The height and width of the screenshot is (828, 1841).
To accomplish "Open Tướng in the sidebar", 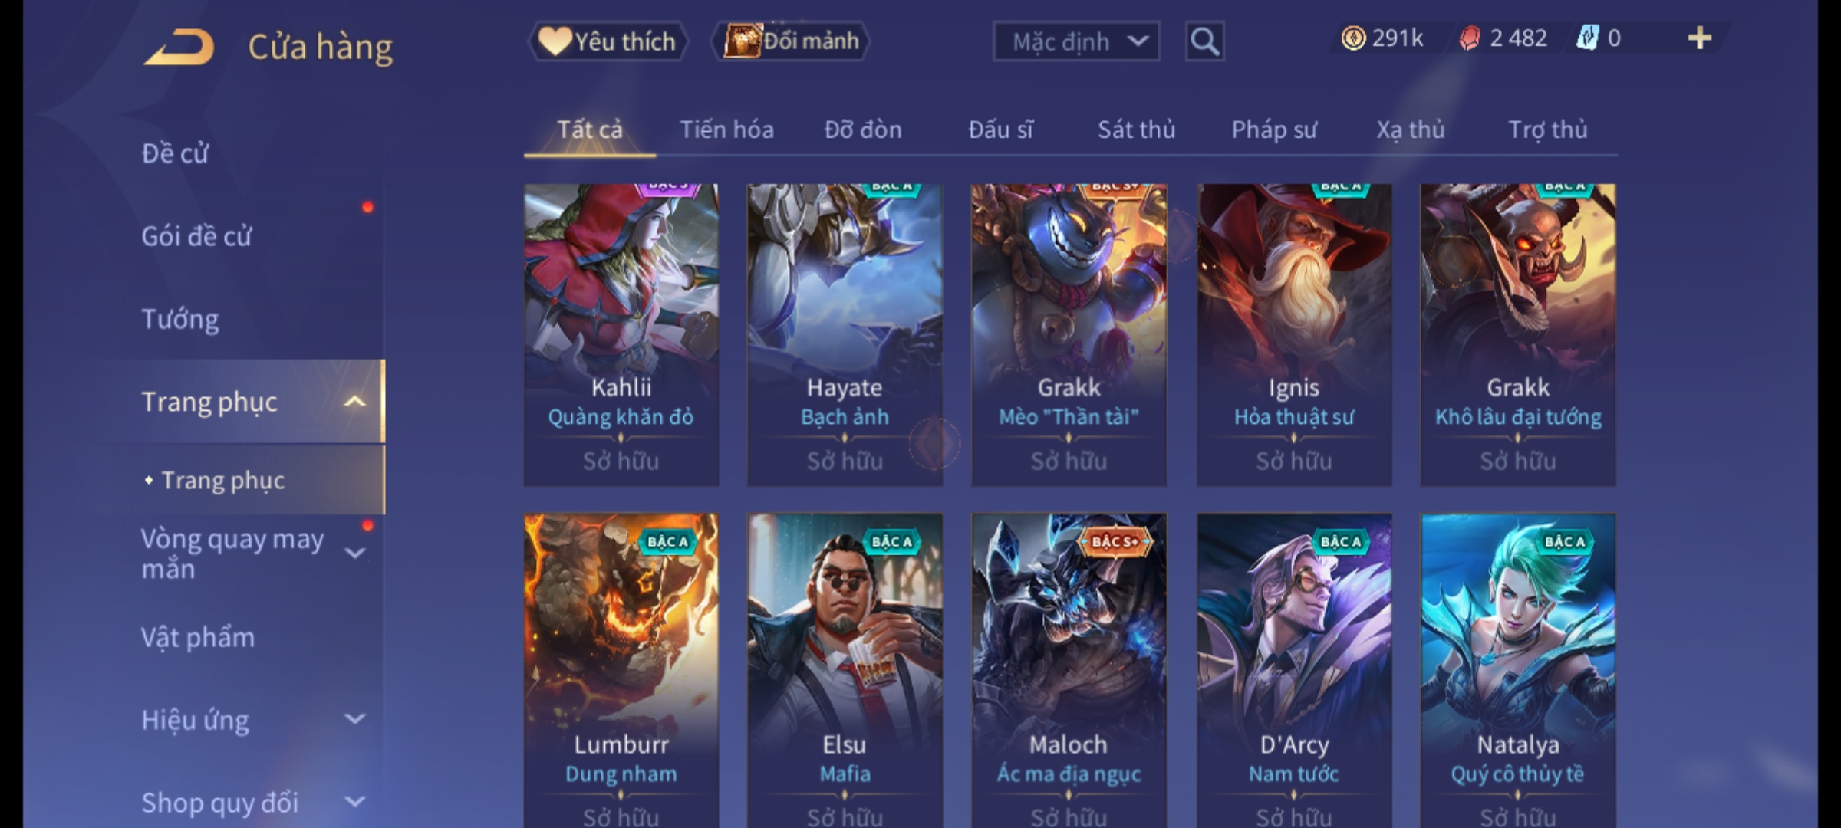I will pyautogui.click(x=180, y=319).
